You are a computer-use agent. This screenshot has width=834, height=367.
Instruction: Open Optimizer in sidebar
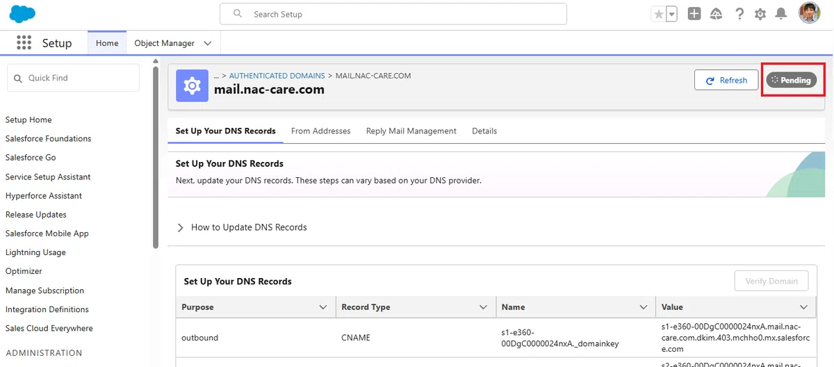tap(24, 271)
